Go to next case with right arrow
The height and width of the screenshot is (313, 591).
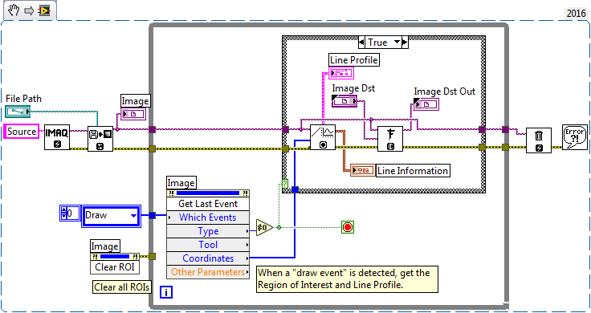[x=405, y=43]
